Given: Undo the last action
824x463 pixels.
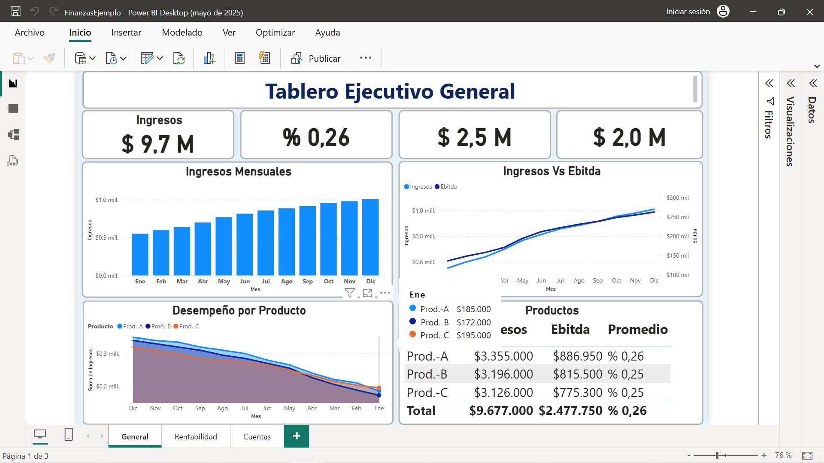Looking at the screenshot, I should point(35,12).
